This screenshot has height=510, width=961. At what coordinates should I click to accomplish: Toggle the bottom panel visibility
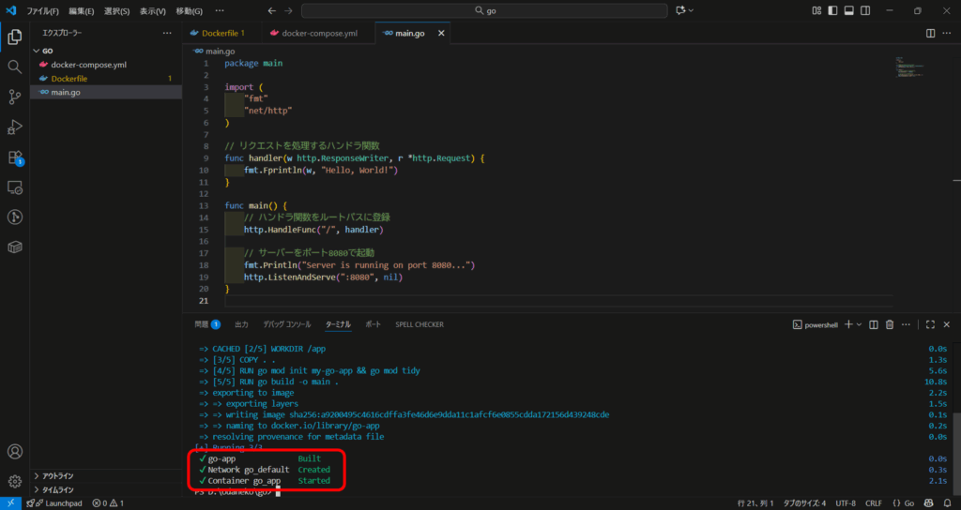coord(848,10)
